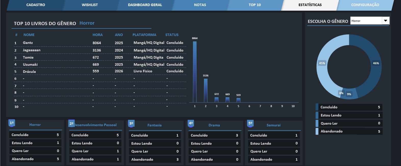The height and width of the screenshot is (166, 401).
Task: Expand the genre dropdown arrow
Action: tap(385, 21)
